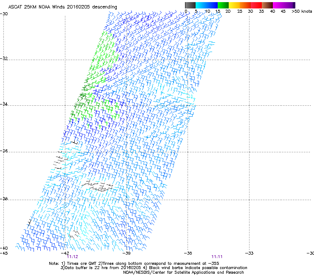Click the -45 longitude axis label
This screenshot has height=275, width=314.
tap(4, 253)
